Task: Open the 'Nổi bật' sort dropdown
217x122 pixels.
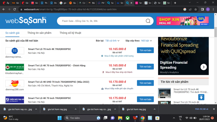Action: click(x=146, y=41)
